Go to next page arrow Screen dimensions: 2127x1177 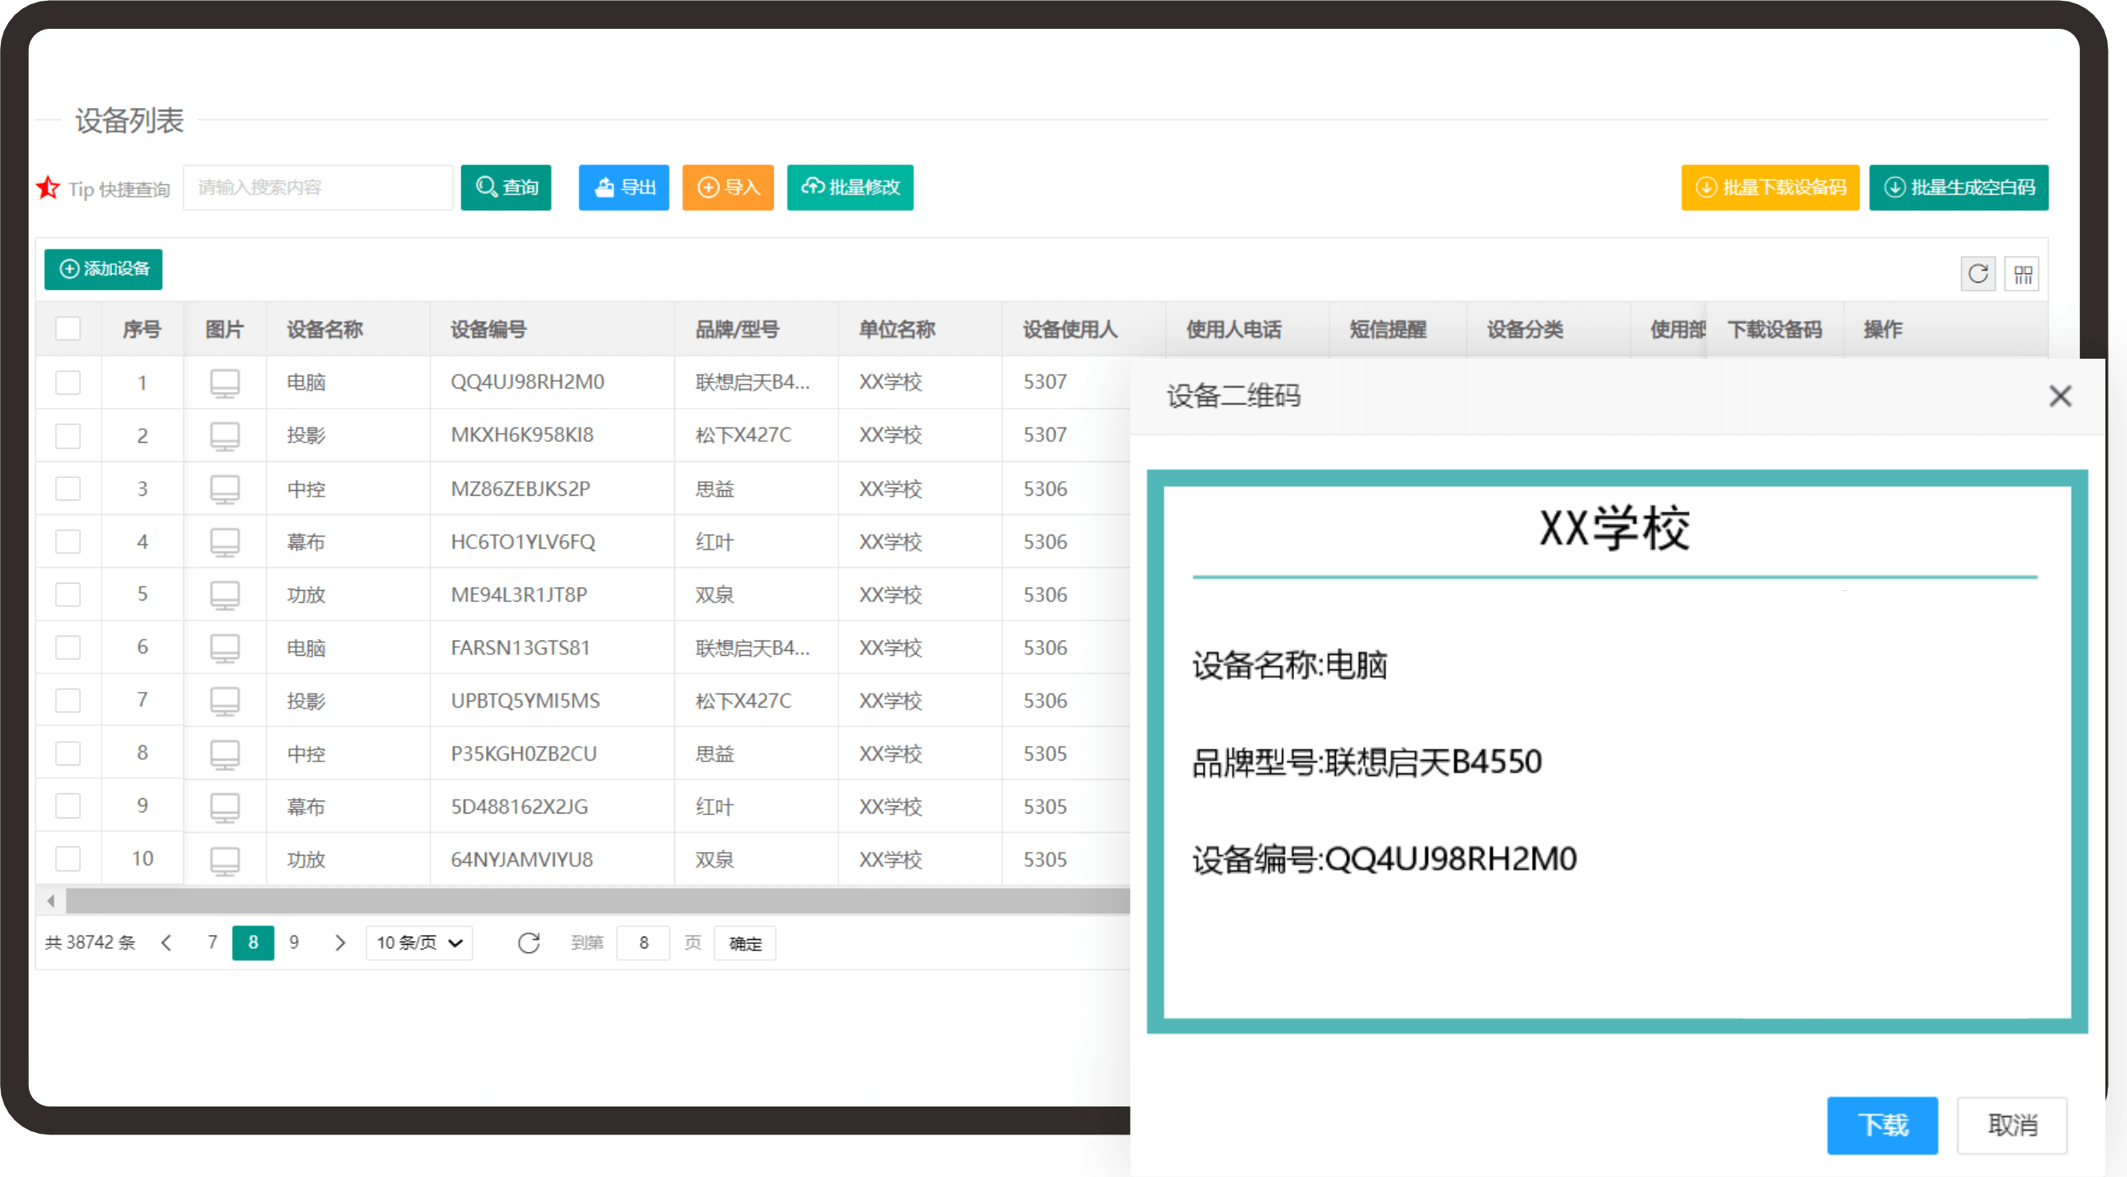coord(340,942)
